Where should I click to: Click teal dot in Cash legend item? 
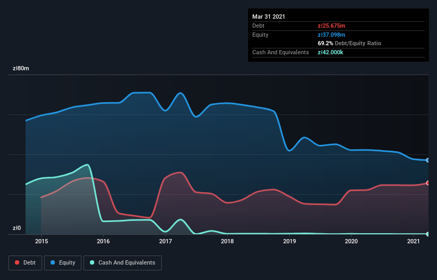[x=93, y=262]
